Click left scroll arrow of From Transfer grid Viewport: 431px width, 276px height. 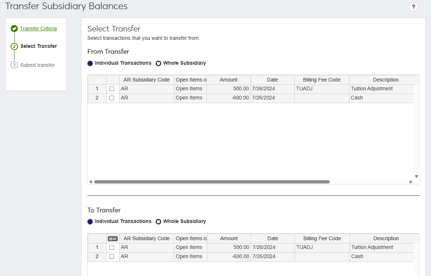91,182
